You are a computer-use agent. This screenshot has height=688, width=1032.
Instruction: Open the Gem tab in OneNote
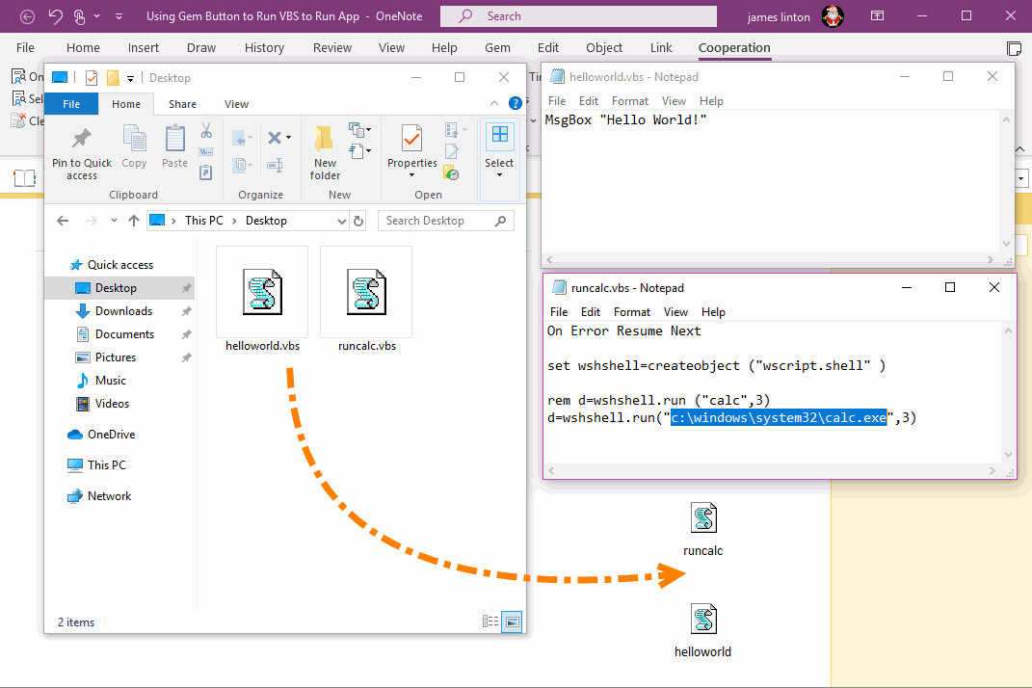[x=497, y=47]
